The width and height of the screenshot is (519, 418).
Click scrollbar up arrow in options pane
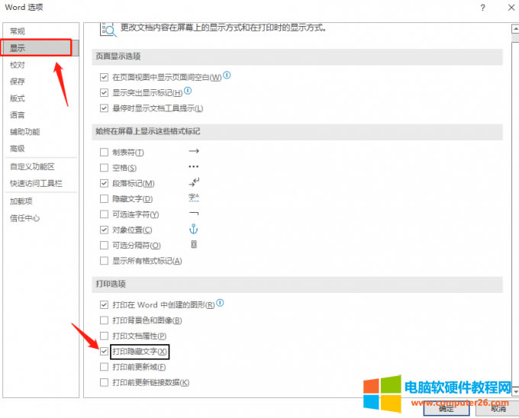tap(515, 29)
